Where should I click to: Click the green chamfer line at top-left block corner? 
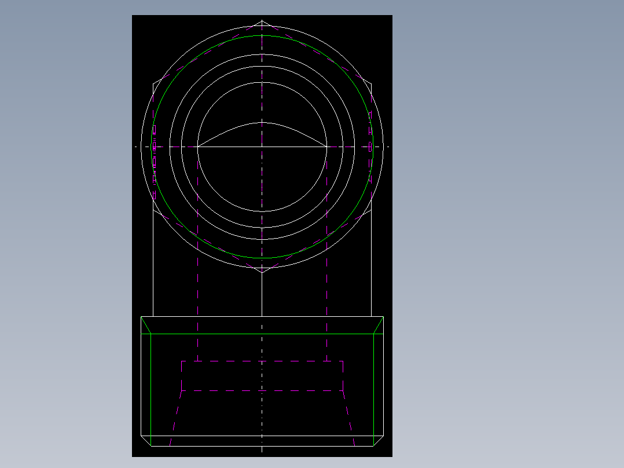coord(146,326)
